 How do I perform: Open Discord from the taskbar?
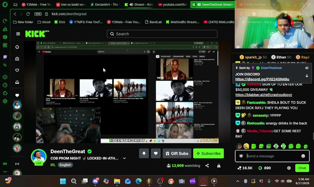tap(95, 181)
